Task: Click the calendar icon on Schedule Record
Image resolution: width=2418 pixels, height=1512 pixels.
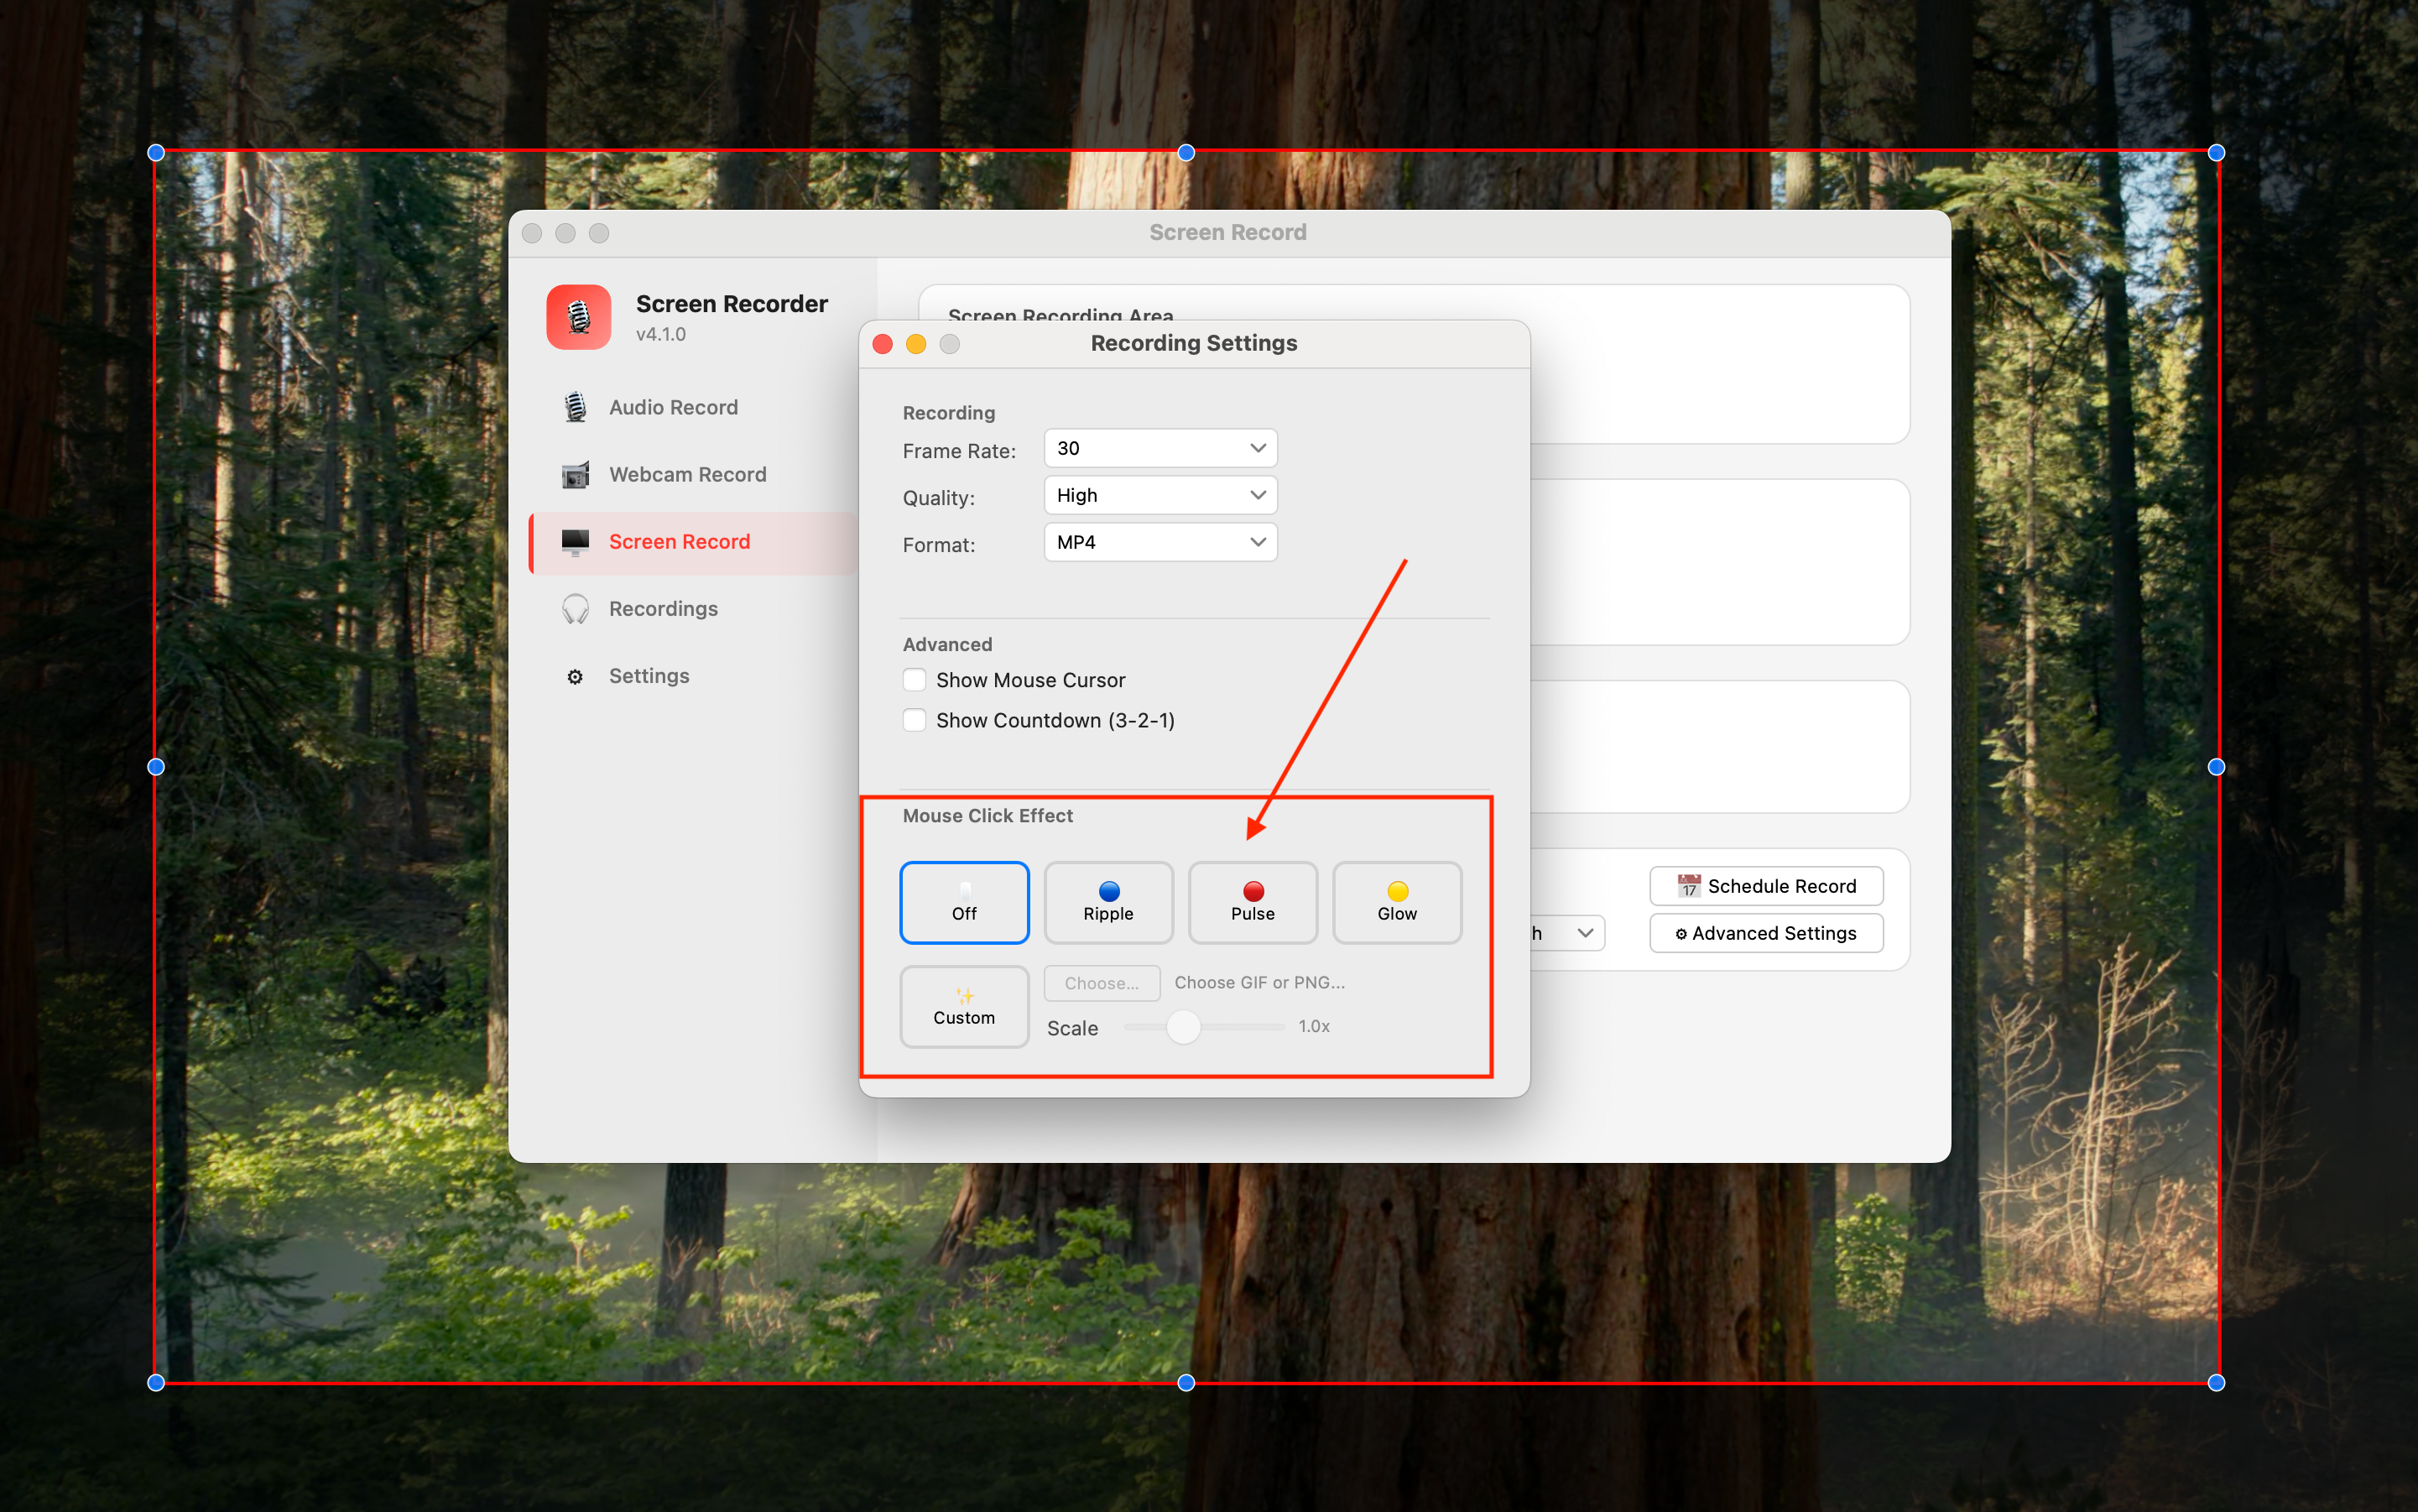Action: [x=1689, y=885]
